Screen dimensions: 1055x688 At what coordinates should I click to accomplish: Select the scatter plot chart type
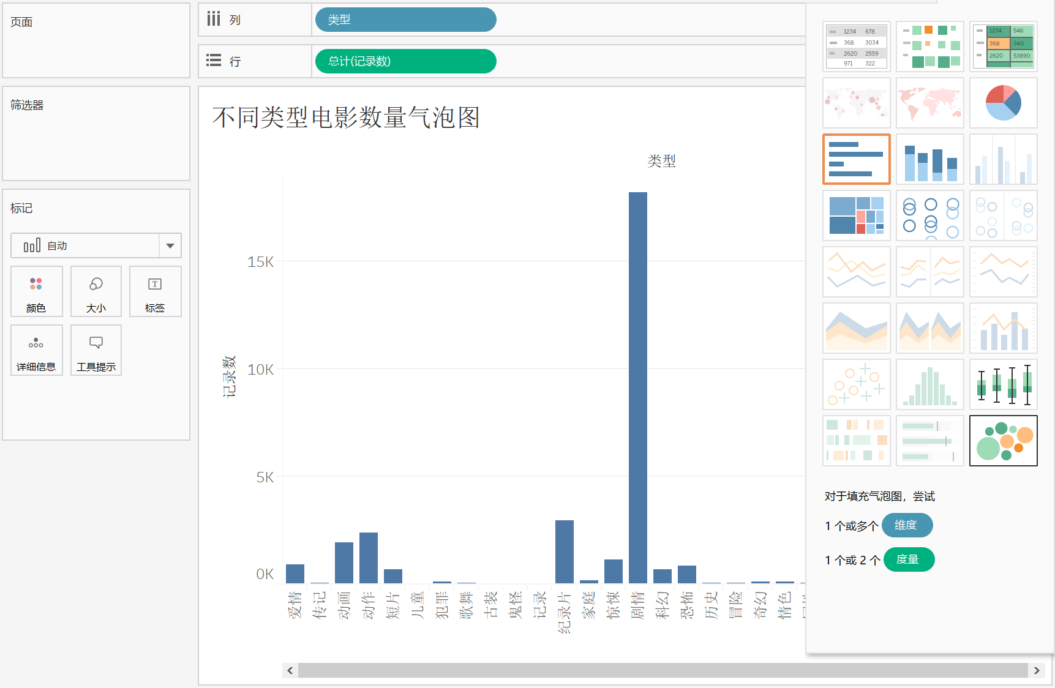857,384
